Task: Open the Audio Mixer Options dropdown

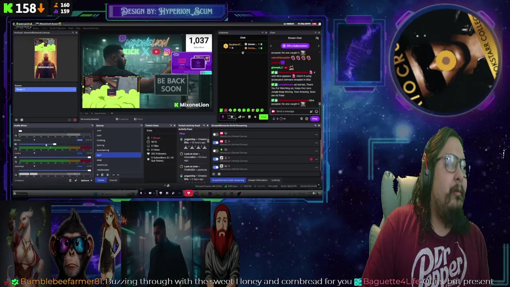Action: point(86,181)
